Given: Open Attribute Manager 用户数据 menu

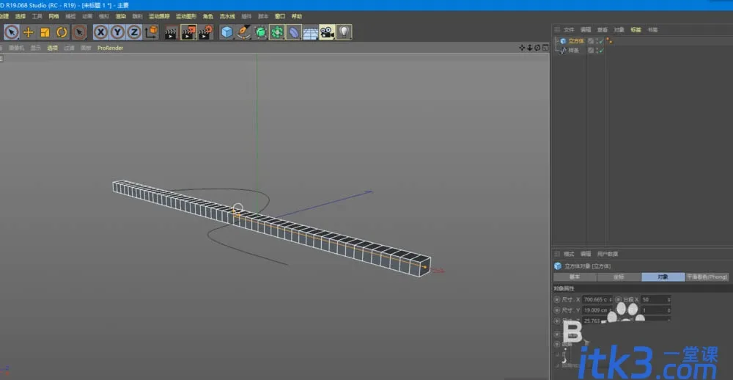Looking at the screenshot, I should 607,254.
